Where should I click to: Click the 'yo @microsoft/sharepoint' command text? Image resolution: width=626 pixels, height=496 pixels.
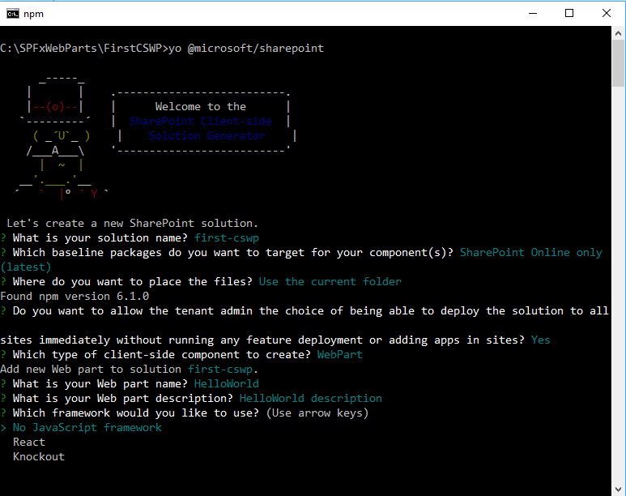(x=245, y=49)
